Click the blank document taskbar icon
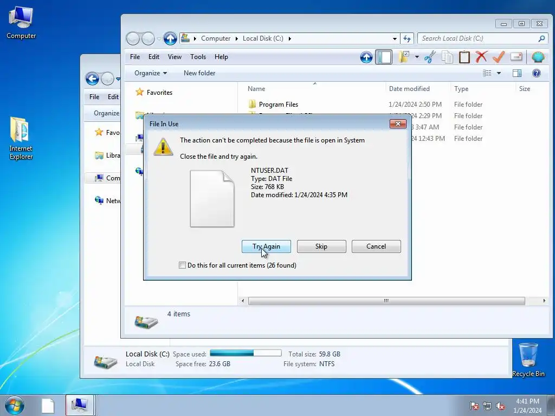This screenshot has width=555, height=416. [x=48, y=406]
